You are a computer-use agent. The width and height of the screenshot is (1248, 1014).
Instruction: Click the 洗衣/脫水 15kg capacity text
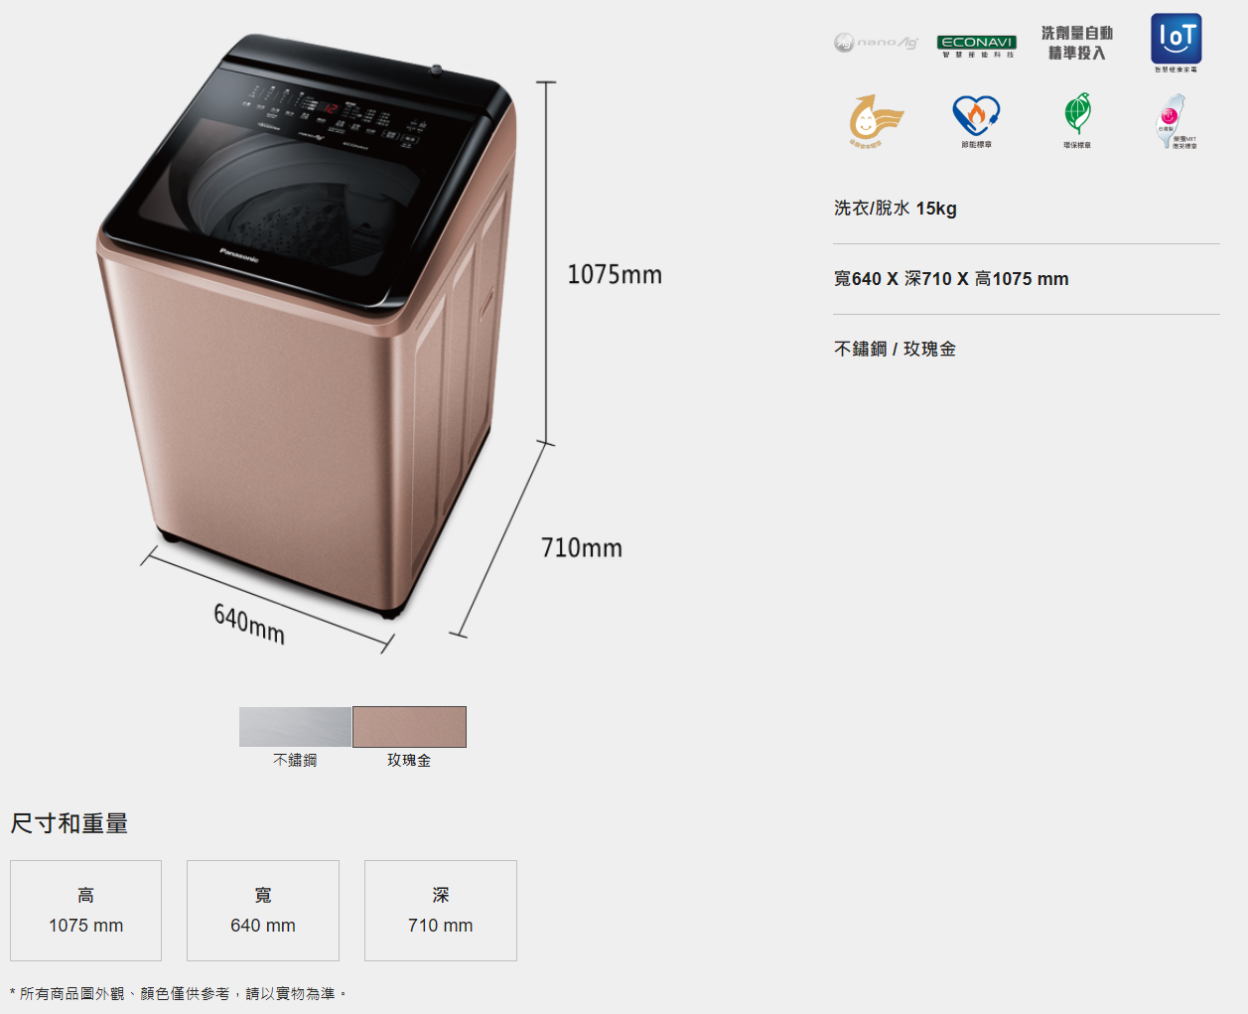click(896, 209)
